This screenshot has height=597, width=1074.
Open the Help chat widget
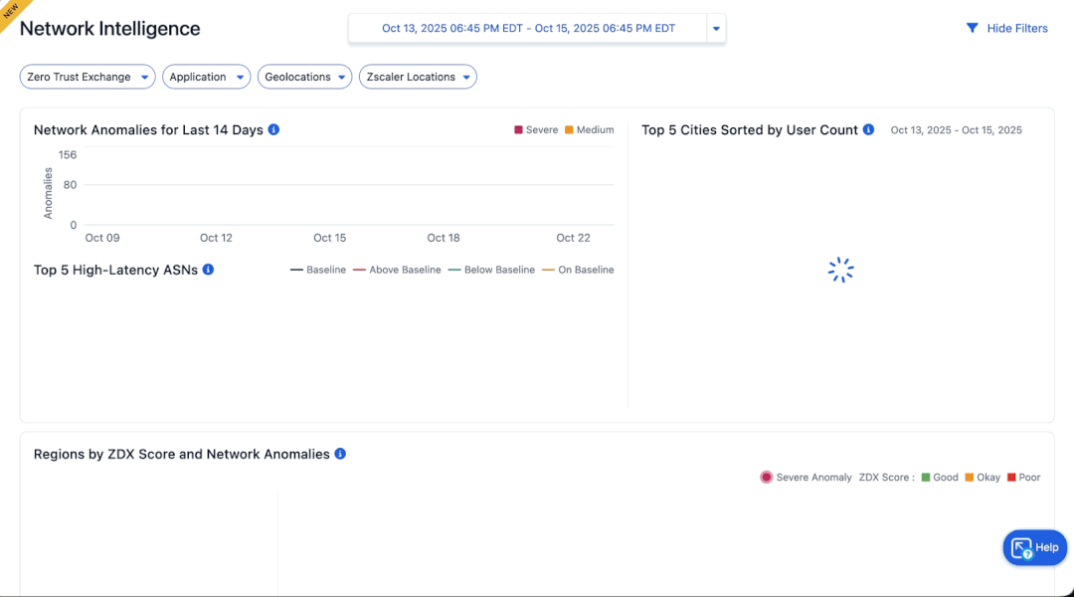tap(1034, 547)
